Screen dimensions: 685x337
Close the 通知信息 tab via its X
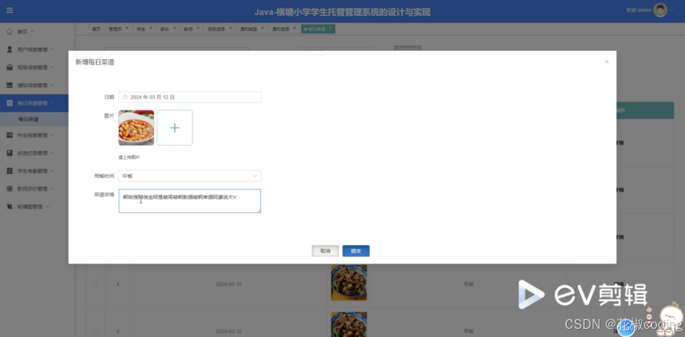pyautogui.click(x=295, y=28)
